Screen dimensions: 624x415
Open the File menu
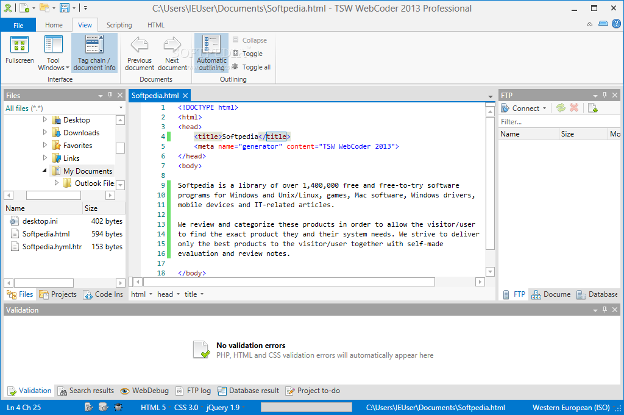[18, 25]
